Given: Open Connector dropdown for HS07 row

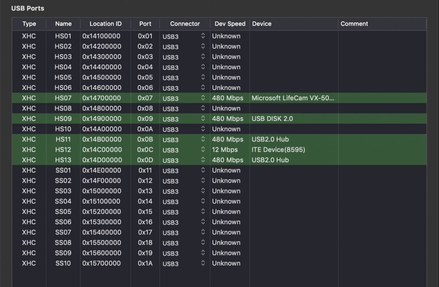Looking at the screenshot, I should coord(184,98).
